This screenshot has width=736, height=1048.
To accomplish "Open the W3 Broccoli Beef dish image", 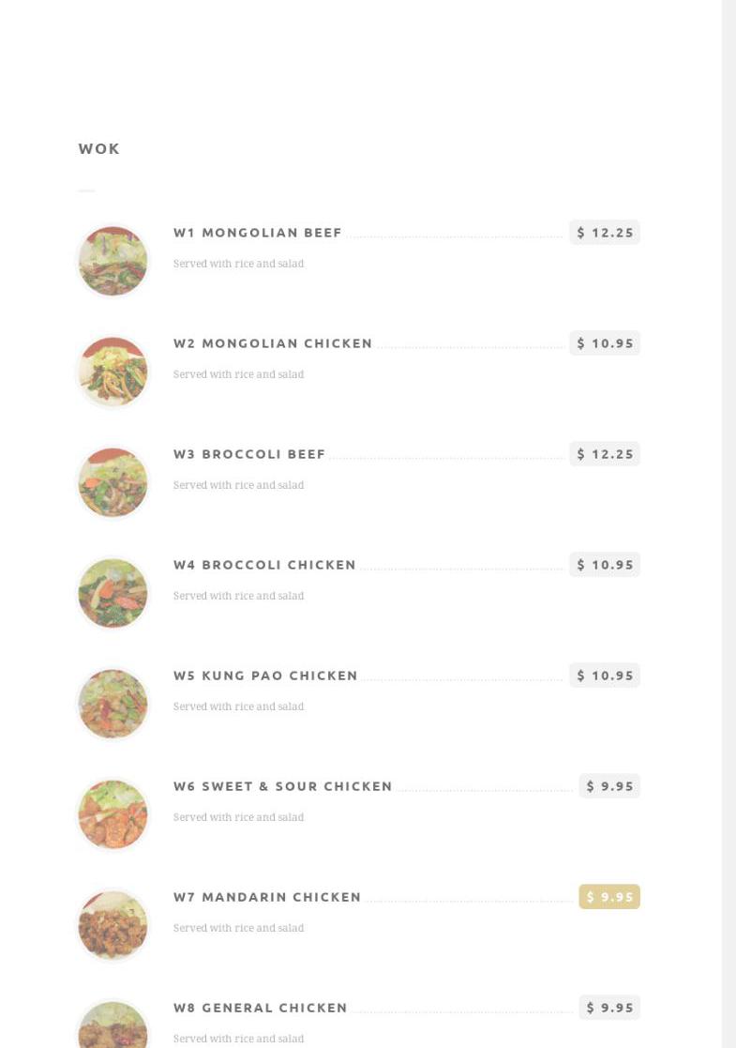I will click(x=113, y=482).
